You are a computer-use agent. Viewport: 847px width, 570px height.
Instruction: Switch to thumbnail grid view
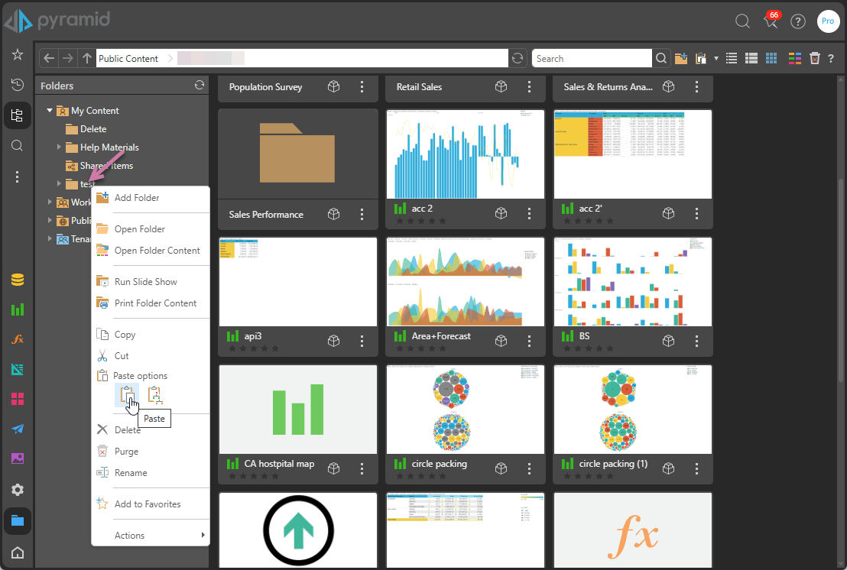(x=771, y=59)
